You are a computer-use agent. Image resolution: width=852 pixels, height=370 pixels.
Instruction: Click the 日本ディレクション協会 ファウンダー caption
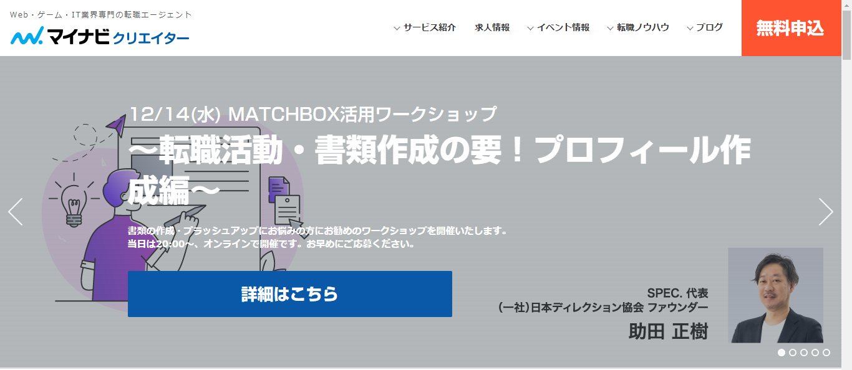[x=603, y=307]
